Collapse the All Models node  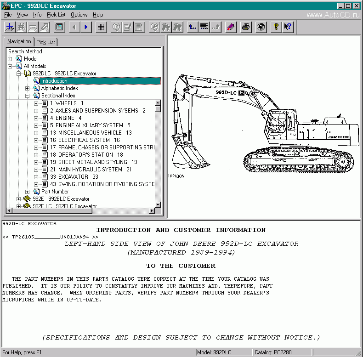coord(10,66)
